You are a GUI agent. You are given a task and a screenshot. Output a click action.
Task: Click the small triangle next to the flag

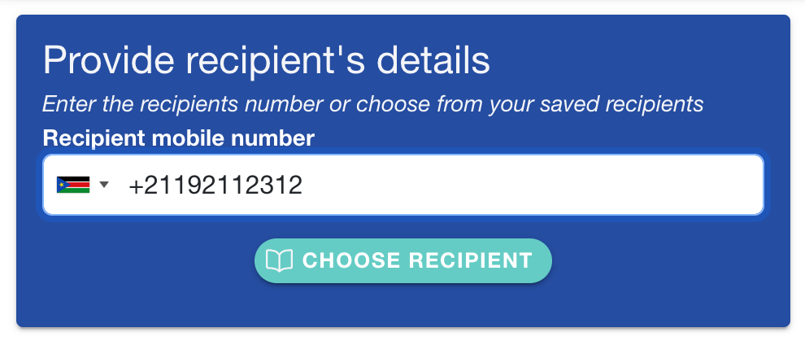(104, 186)
